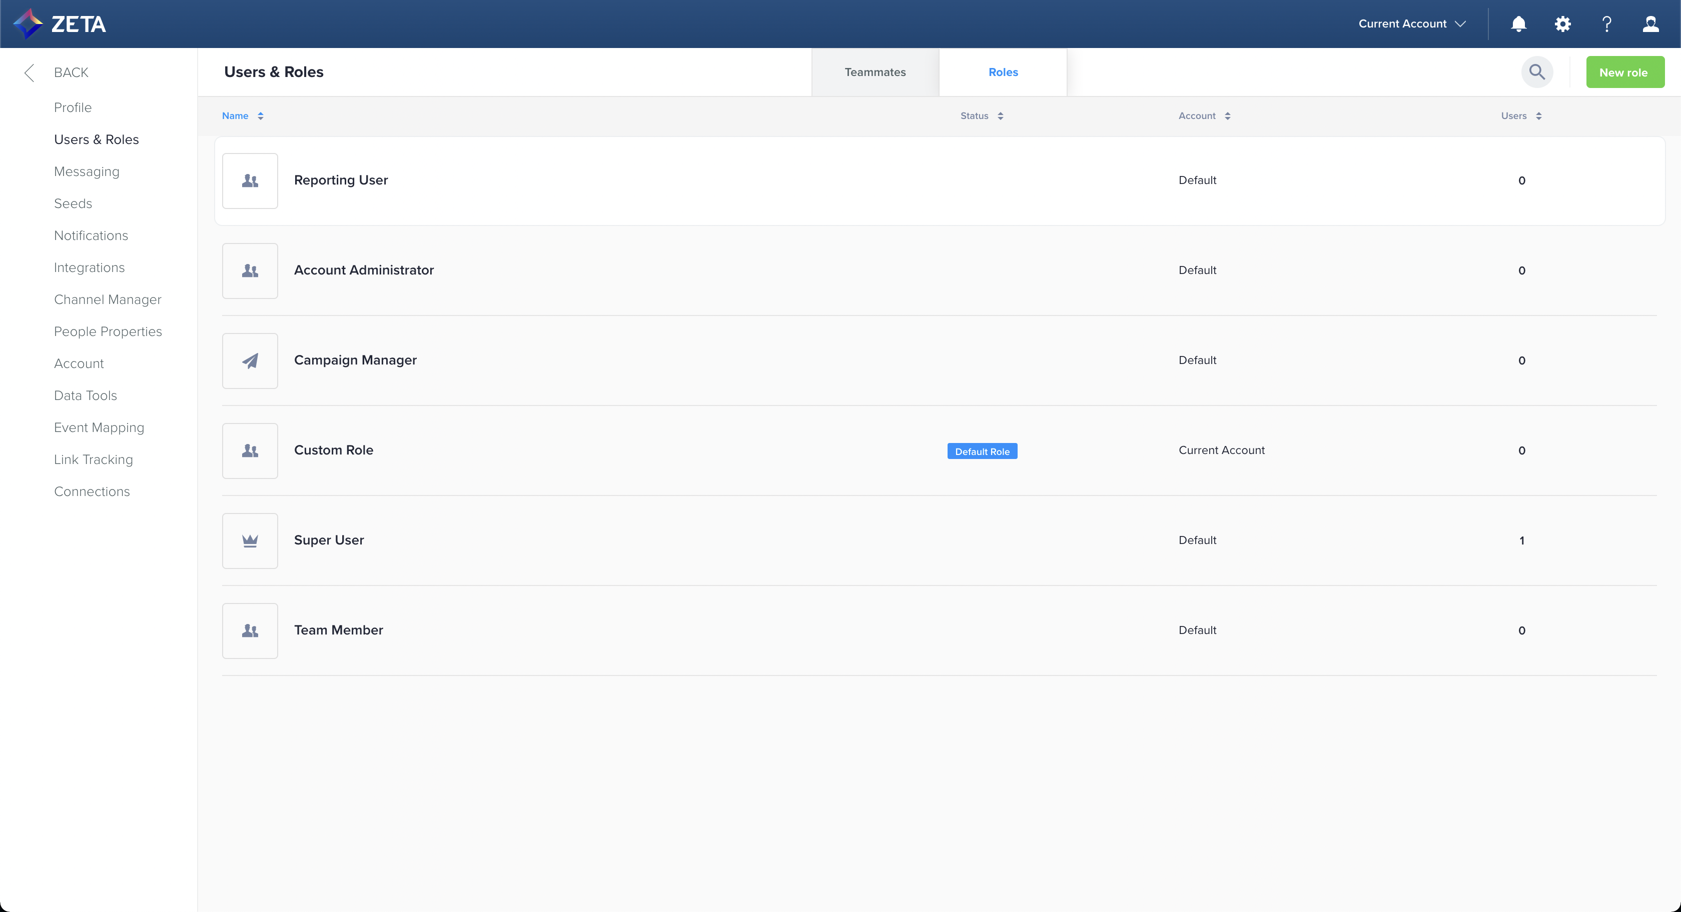Viewport: 1681px width, 912px height.
Task: Open the user profile avatar icon
Action: tap(1650, 24)
